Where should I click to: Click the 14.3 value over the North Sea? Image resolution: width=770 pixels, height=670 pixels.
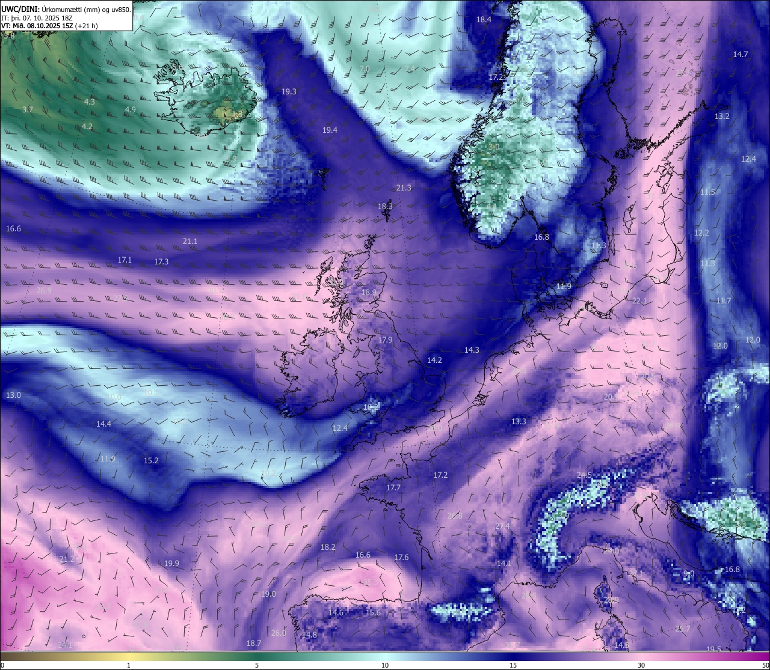[x=472, y=350]
